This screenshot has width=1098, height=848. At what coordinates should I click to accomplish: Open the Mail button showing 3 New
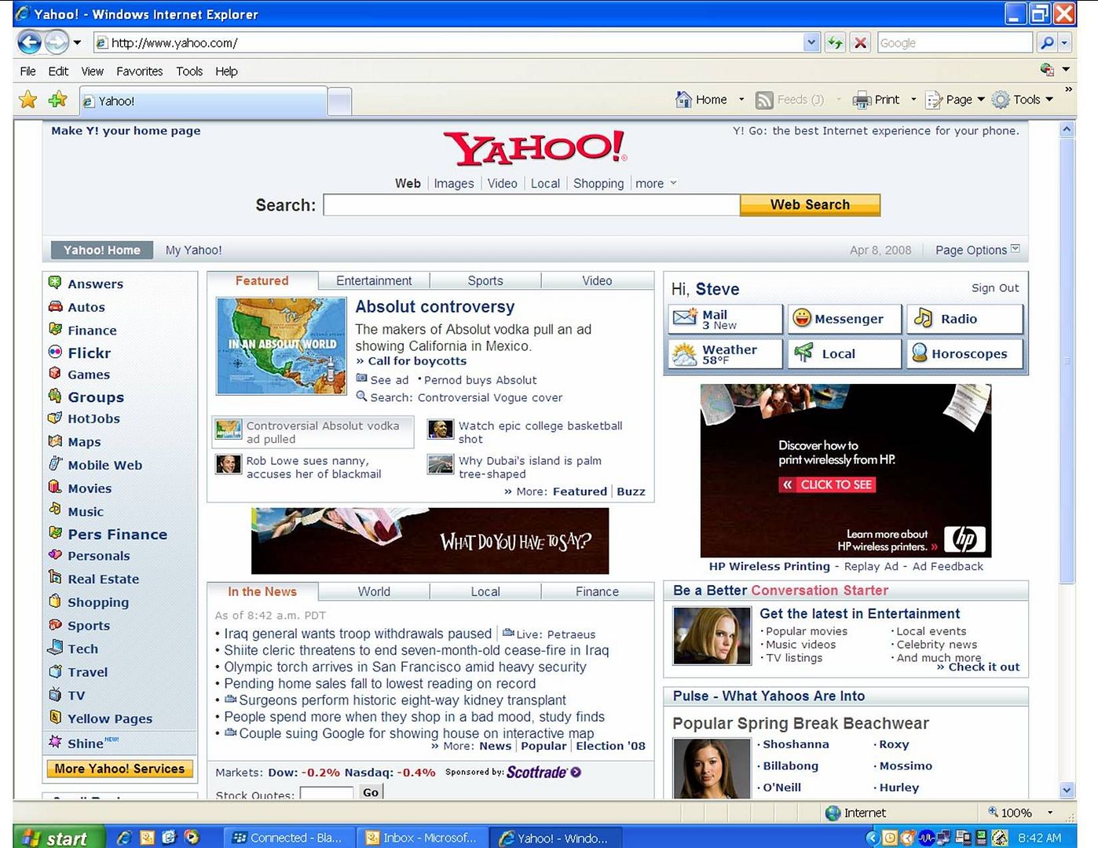726,320
